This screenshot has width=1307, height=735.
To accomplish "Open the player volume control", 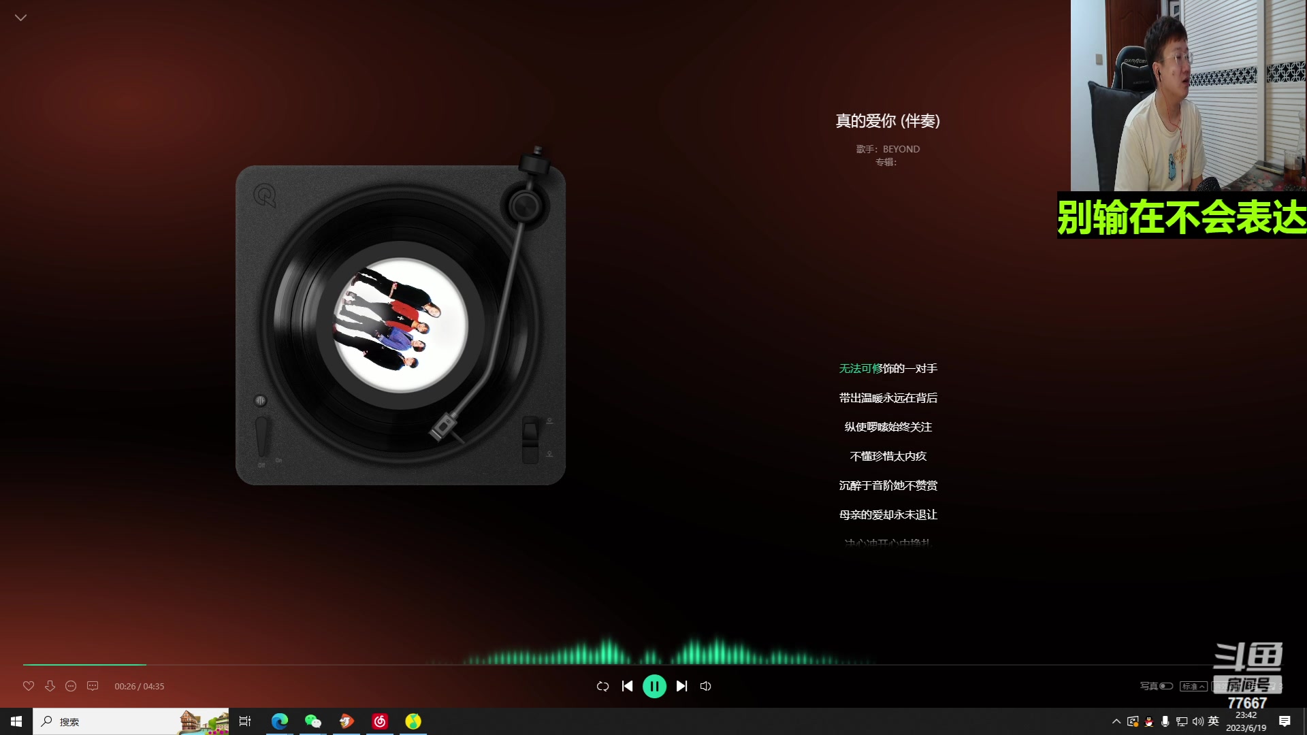I will coord(706,686).
